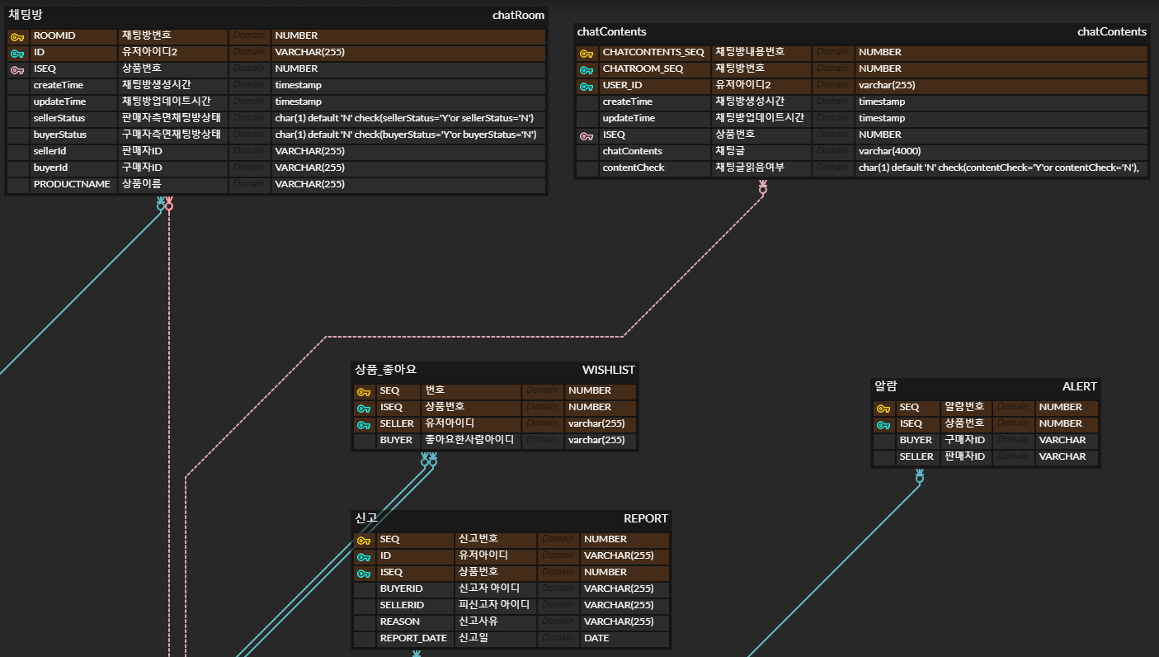Image resolution: width=1159 pixels, height=657 pixels.
Task: Click the yellow primary key icon beside ROOMID
Action: coord(17,36)
